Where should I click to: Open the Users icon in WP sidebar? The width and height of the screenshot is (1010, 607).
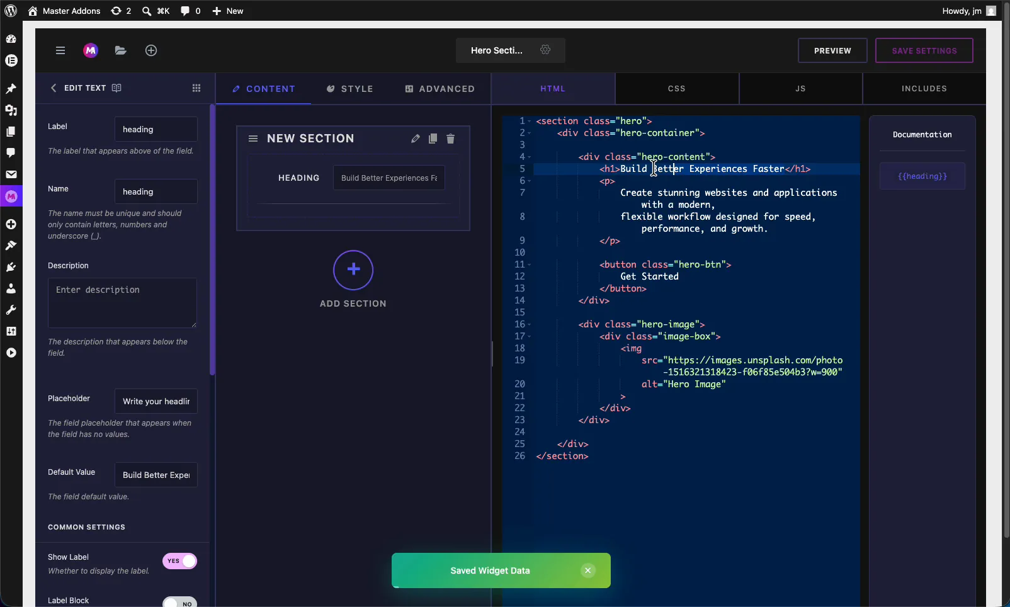coord(11,288)
